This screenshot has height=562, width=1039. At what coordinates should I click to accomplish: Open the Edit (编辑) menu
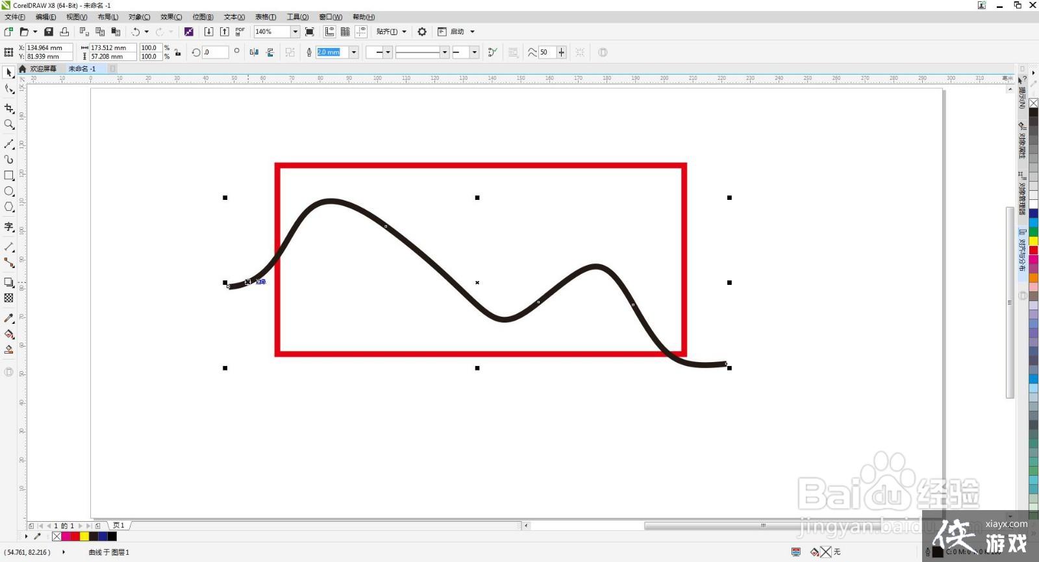(45, 17)
